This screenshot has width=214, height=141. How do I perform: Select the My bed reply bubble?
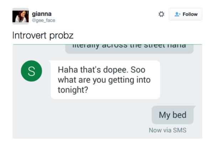173,115
